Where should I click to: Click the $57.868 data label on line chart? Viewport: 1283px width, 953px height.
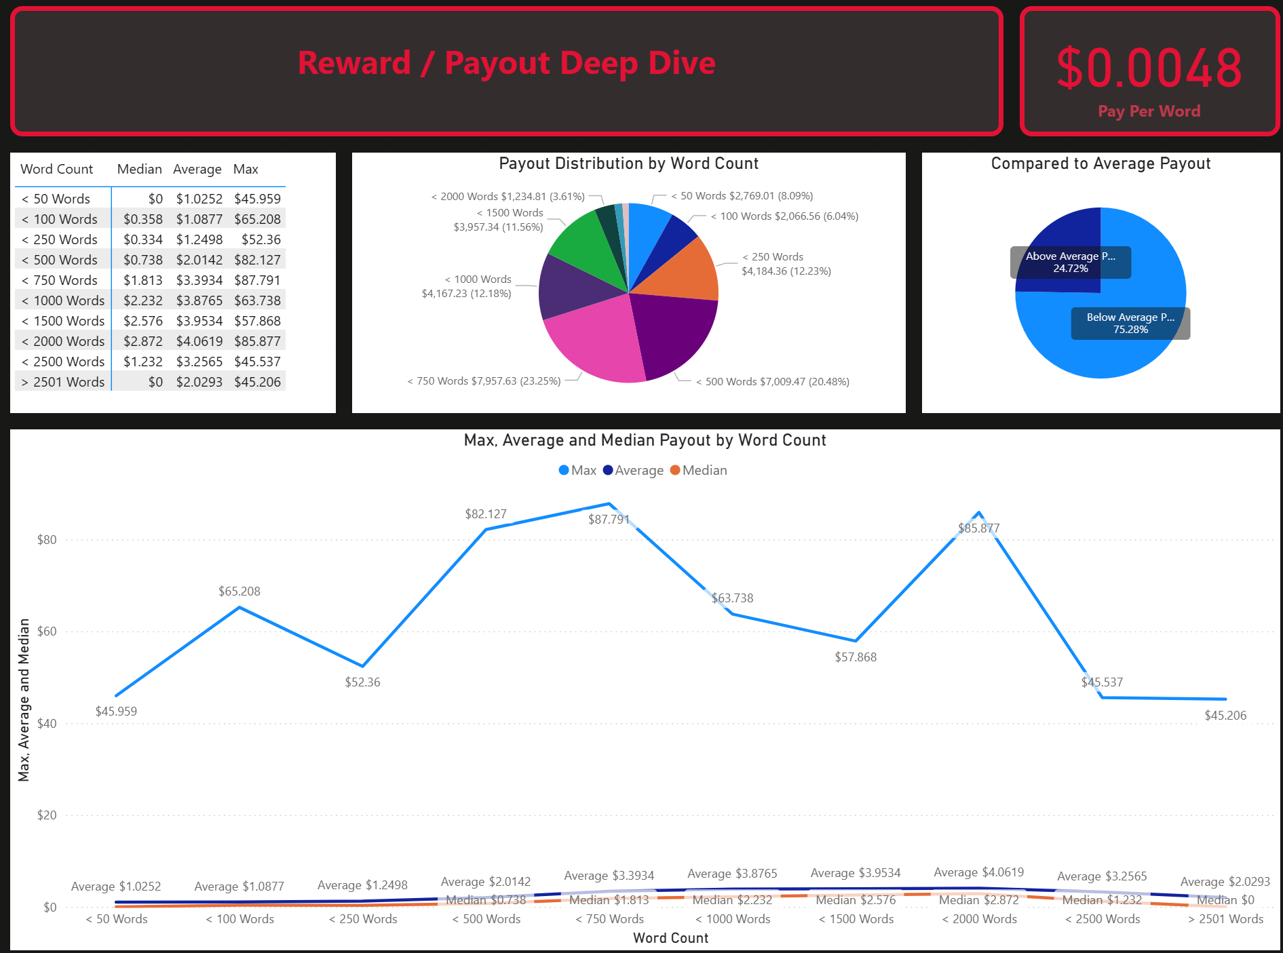(x=856, y=657)
